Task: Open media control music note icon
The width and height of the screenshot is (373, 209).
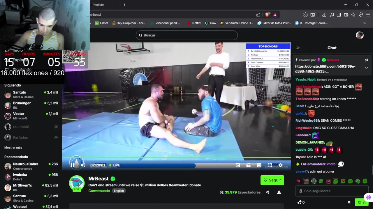Action: click(x=332, y=15)
